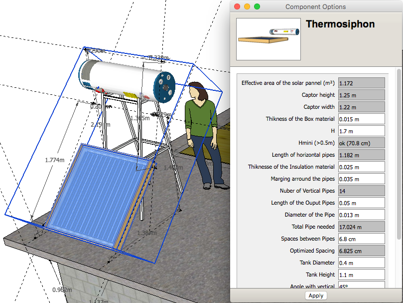Screen dimensions: 403x303
Task: Select the blue solar collector panel
Action: (99, 196)
